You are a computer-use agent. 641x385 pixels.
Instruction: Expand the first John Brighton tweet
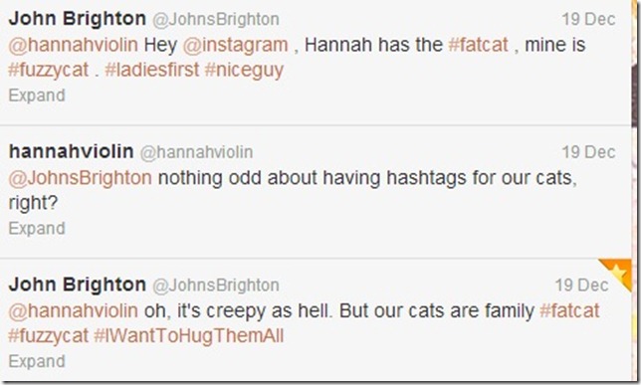point(37,96)
